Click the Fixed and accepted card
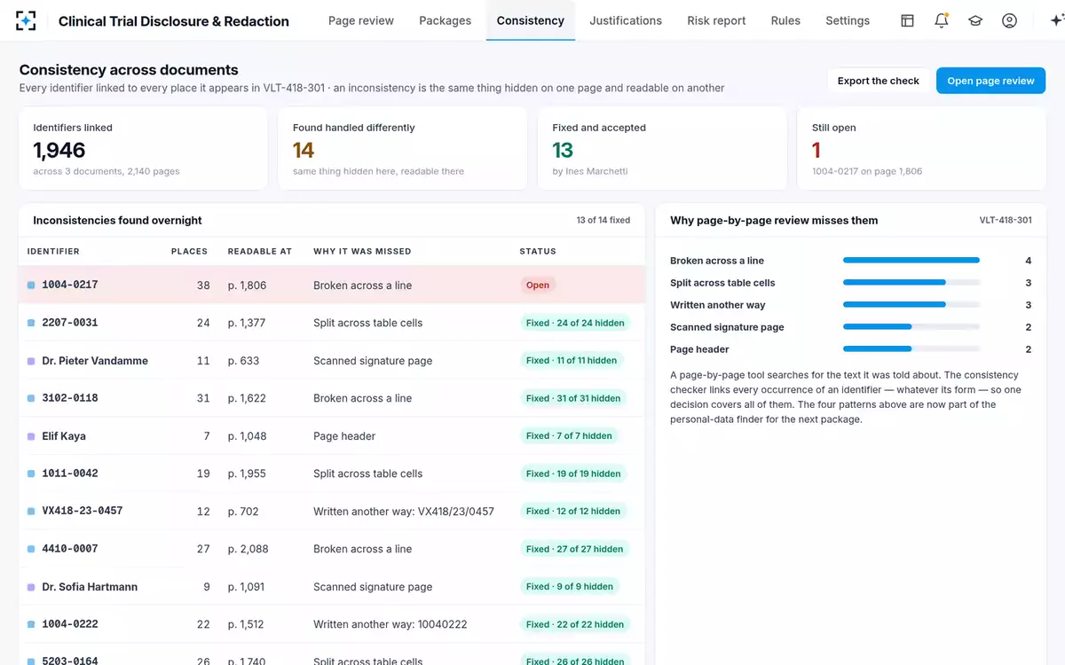The width and height of the screenshot is (1065, 665). click(662, 148)
